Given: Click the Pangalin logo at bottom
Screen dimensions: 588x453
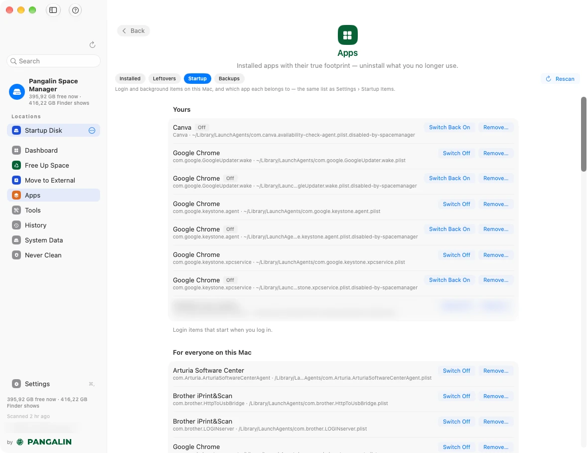Looking at the screenshot, I should [44, 442].
